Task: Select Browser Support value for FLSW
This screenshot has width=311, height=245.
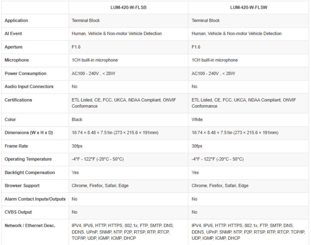Action: 220,186
